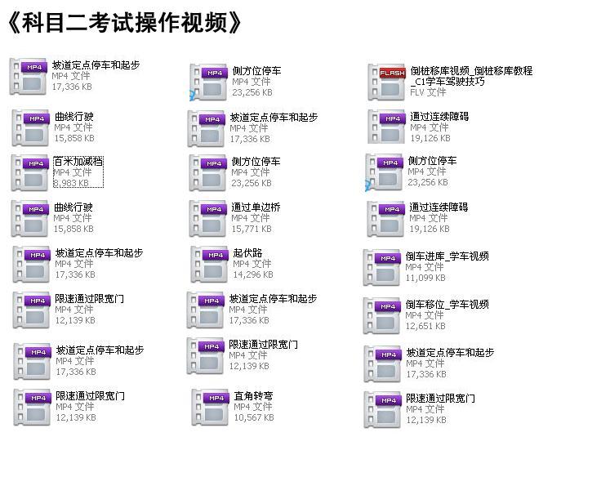Screen dimensions: 610x486
Task: Click the 倒车进库_学车视频 file icon
Action: point(381,268)
